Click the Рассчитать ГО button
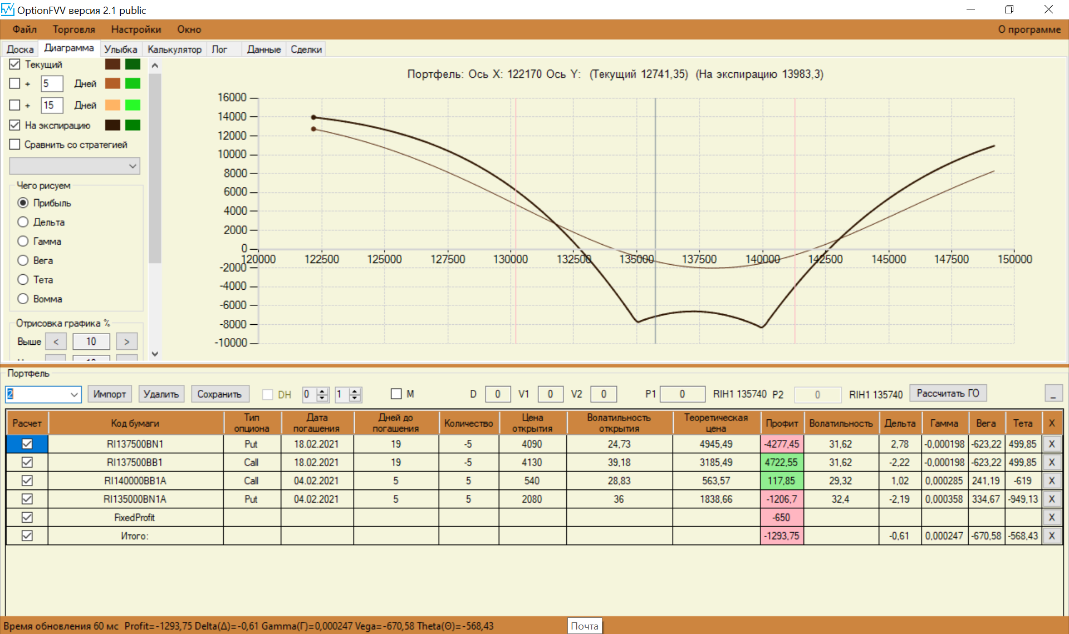Image resolution: width=1069 pixels, height=634 pixels. (x=948, y=393)
